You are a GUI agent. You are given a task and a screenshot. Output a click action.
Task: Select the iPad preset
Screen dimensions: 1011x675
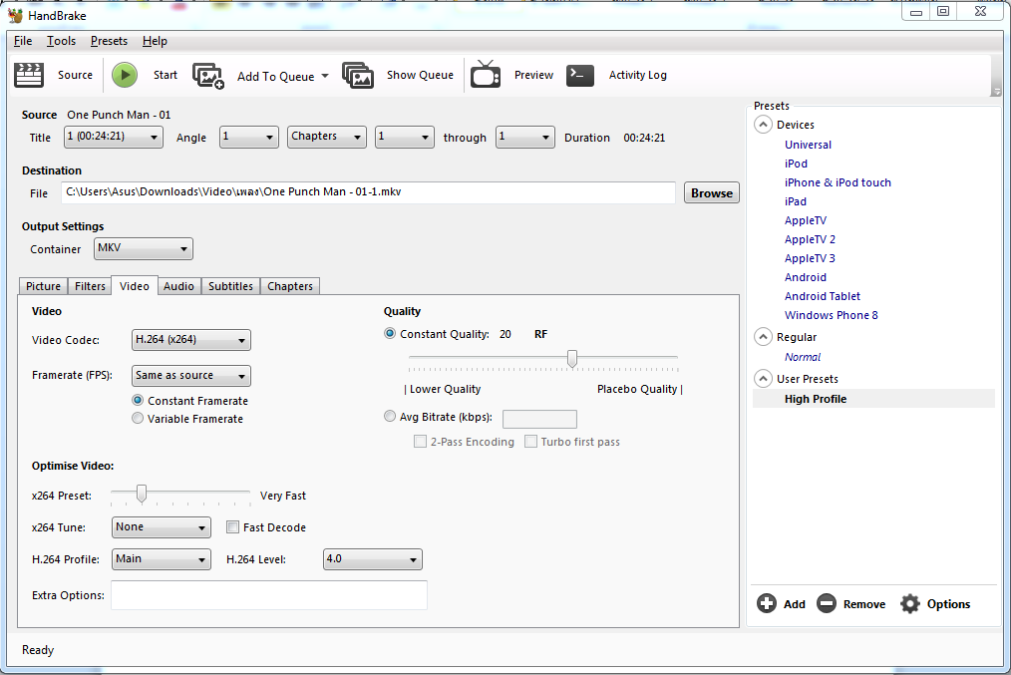[795, 201]
